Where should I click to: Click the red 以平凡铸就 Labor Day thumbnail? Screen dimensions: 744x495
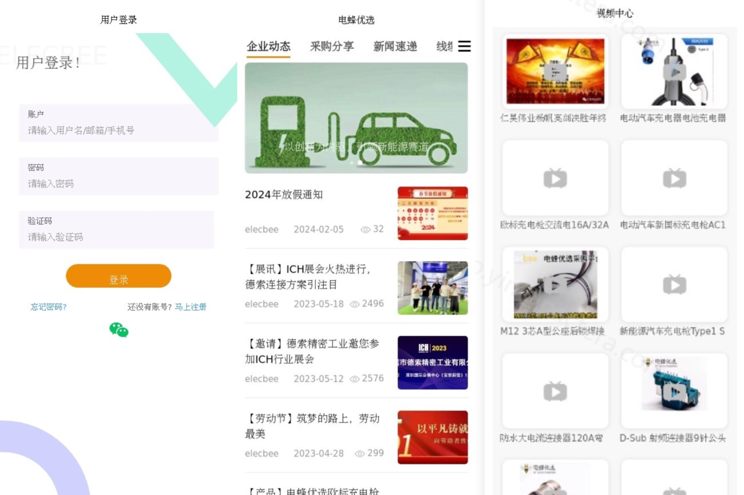tap(432, 437)
